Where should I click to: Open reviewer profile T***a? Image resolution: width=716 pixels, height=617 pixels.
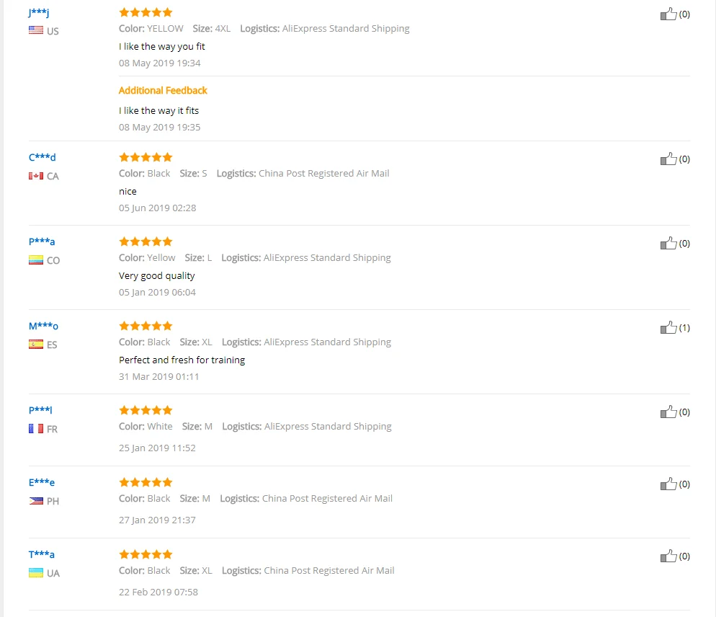tap(42, 554)
